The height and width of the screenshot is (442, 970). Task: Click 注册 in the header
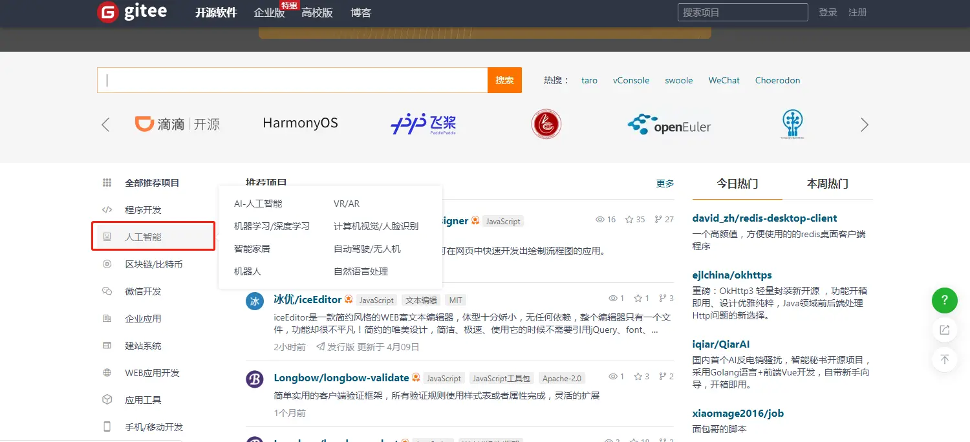857,12
